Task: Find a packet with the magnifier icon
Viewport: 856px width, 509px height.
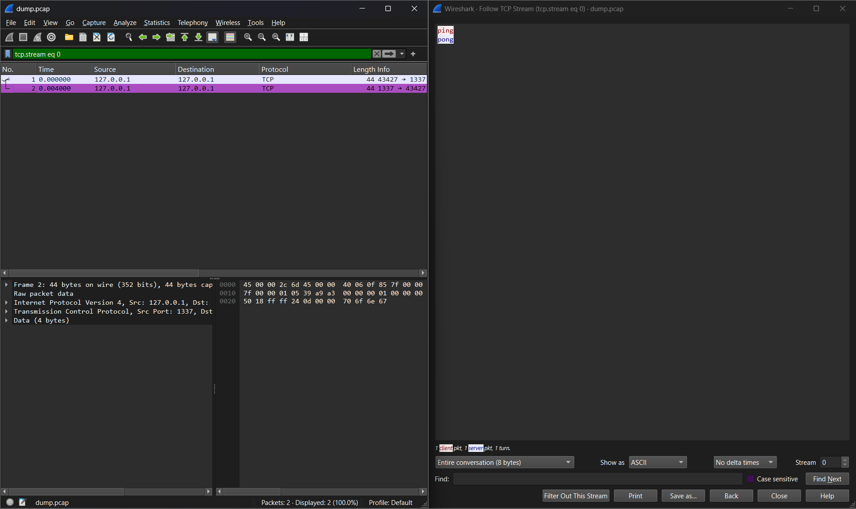Action: pos(129,37)
